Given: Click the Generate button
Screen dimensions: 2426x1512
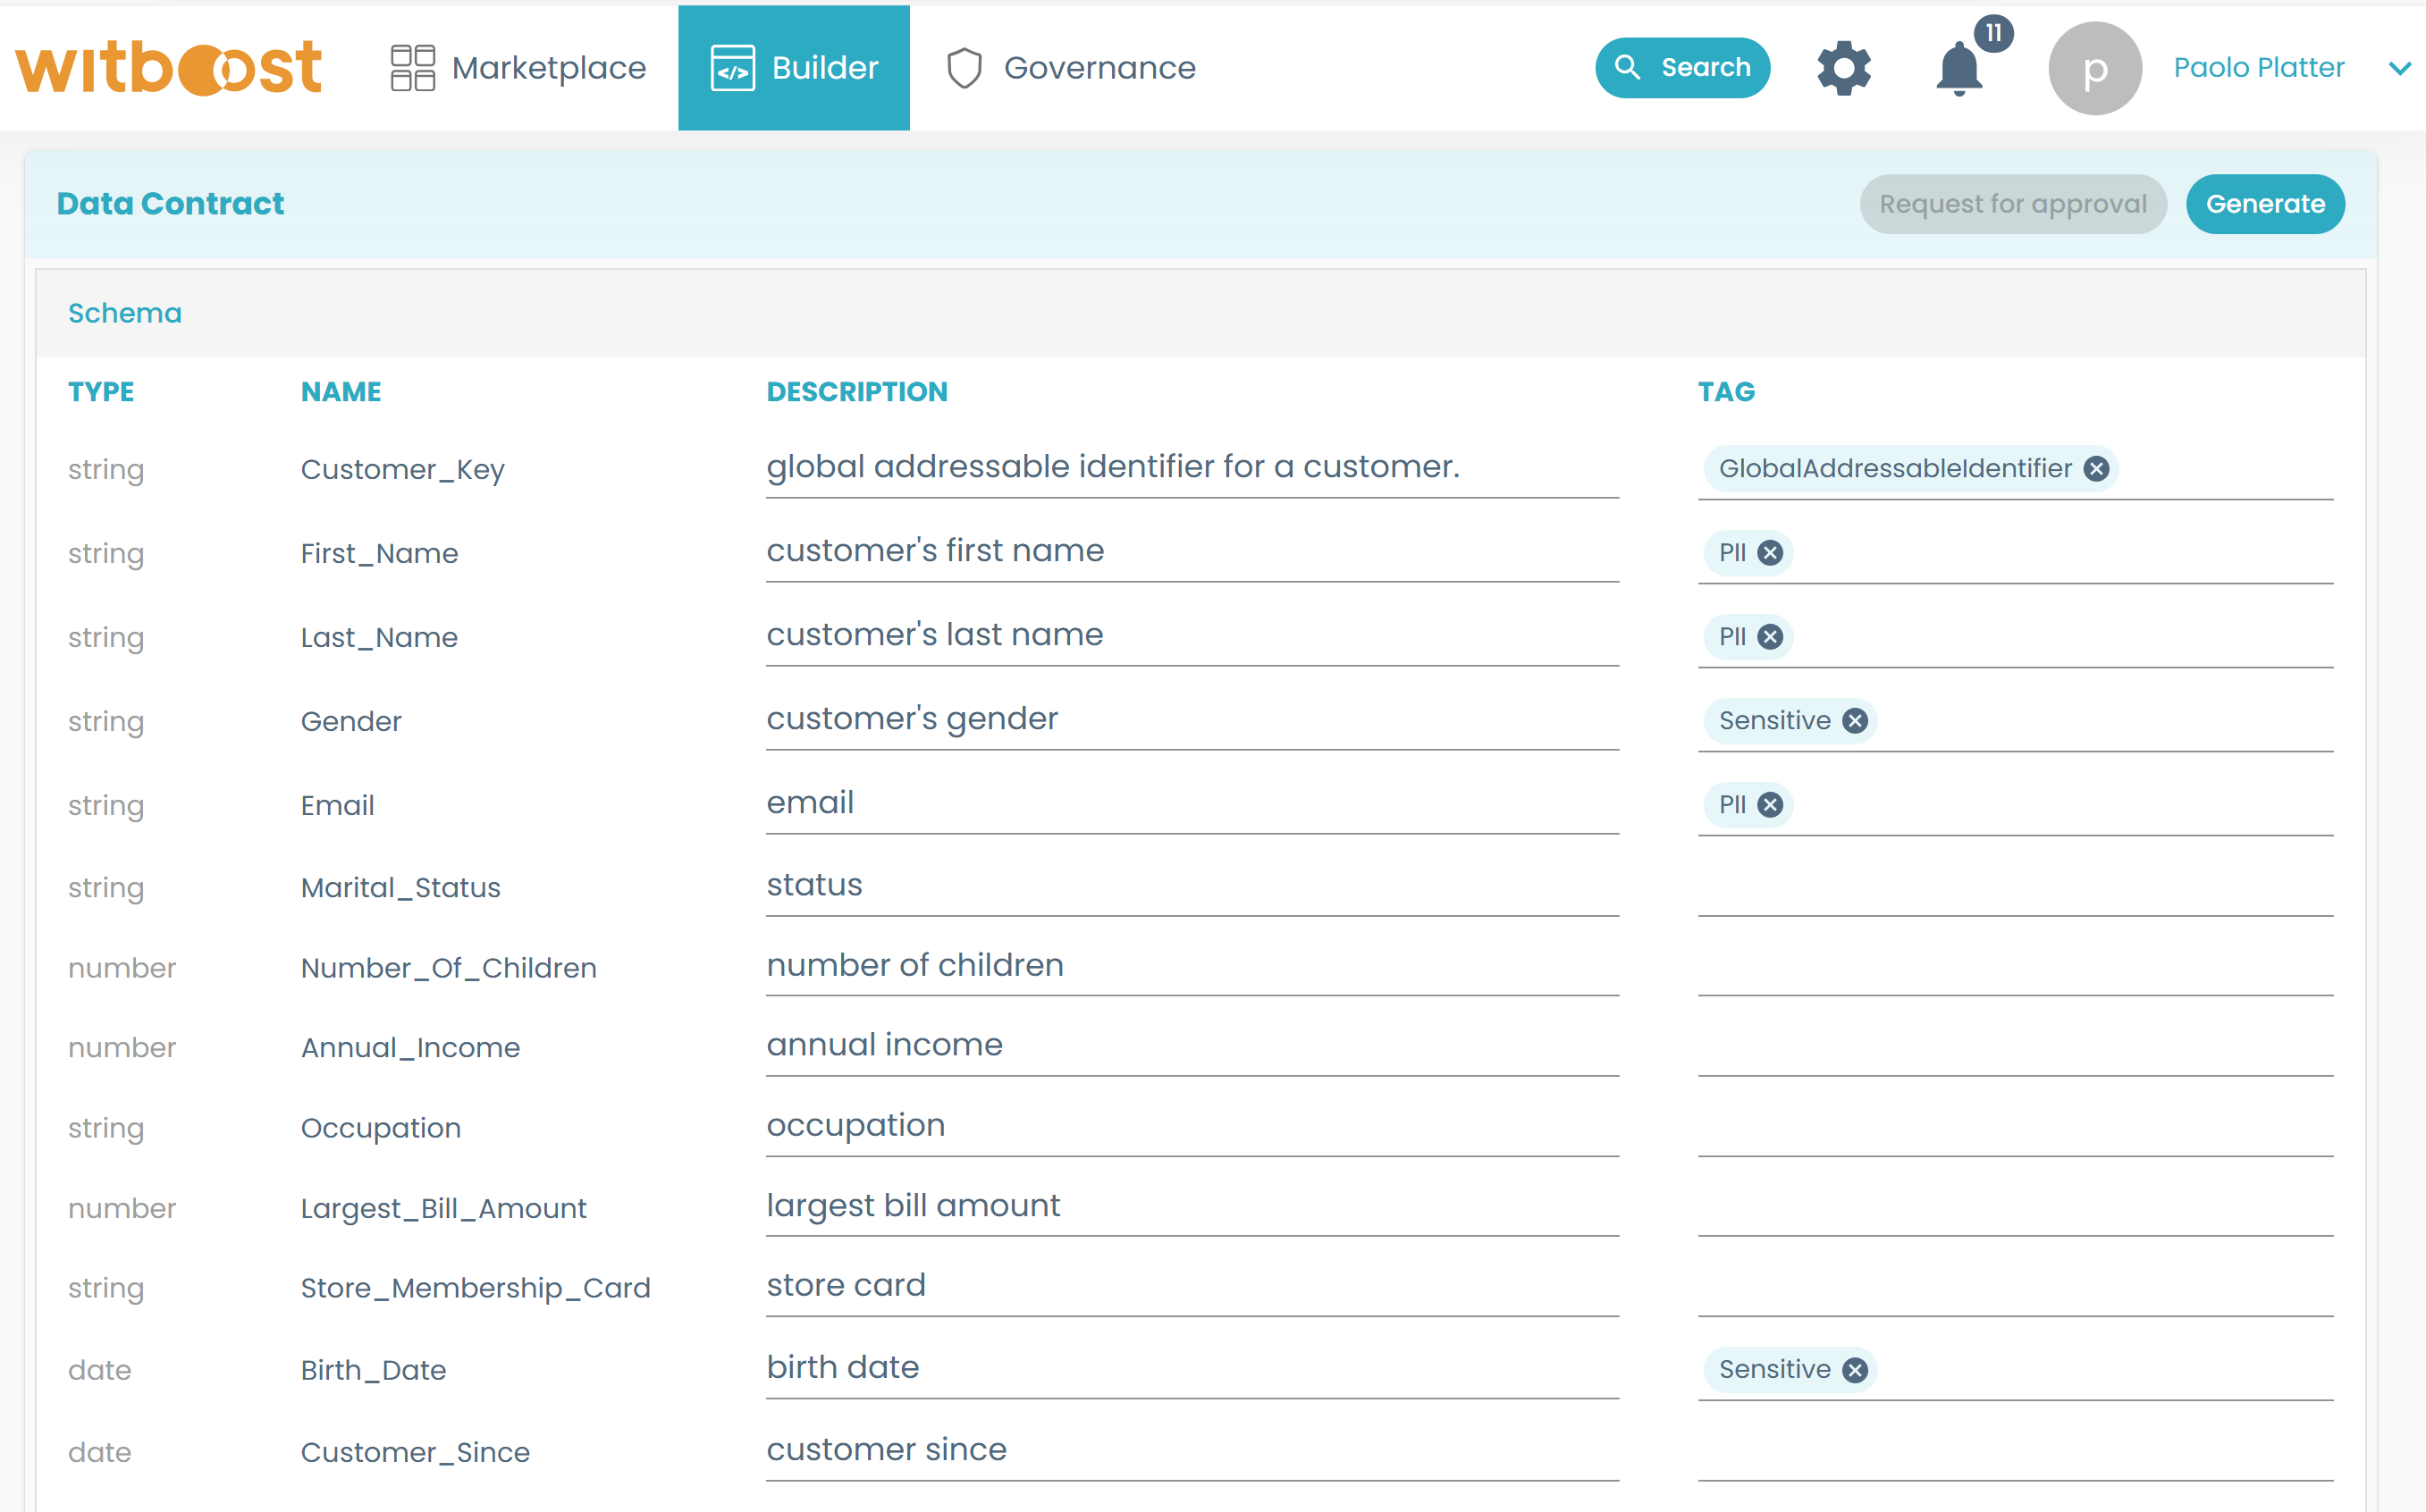Looking at the screenshot, I should coord(2265,204).
